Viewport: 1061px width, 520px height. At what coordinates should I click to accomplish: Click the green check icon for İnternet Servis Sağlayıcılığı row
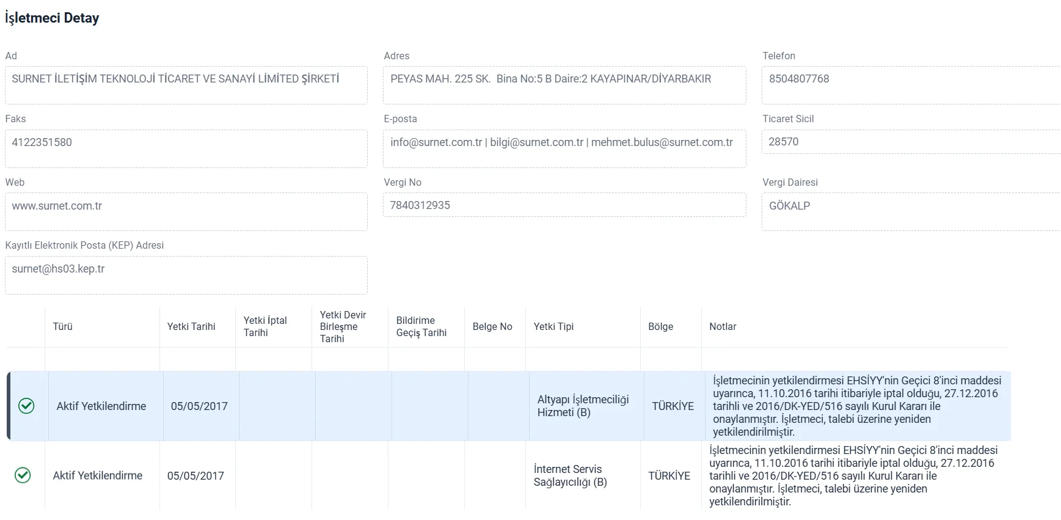pyautogui.click(x=23, y=475)
